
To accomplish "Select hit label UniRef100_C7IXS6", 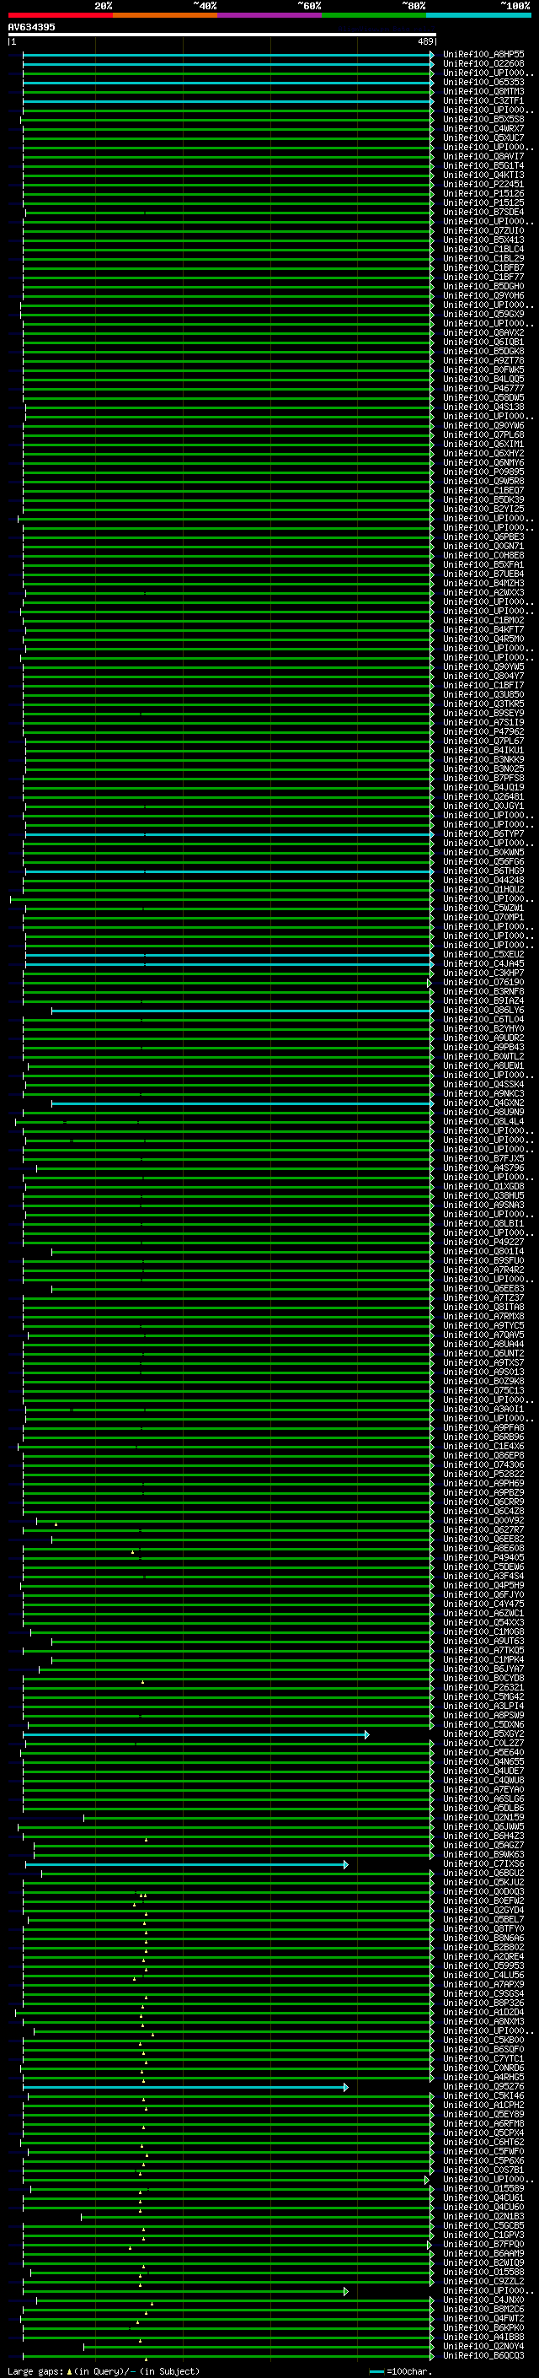I will (x=483, y=1863).
